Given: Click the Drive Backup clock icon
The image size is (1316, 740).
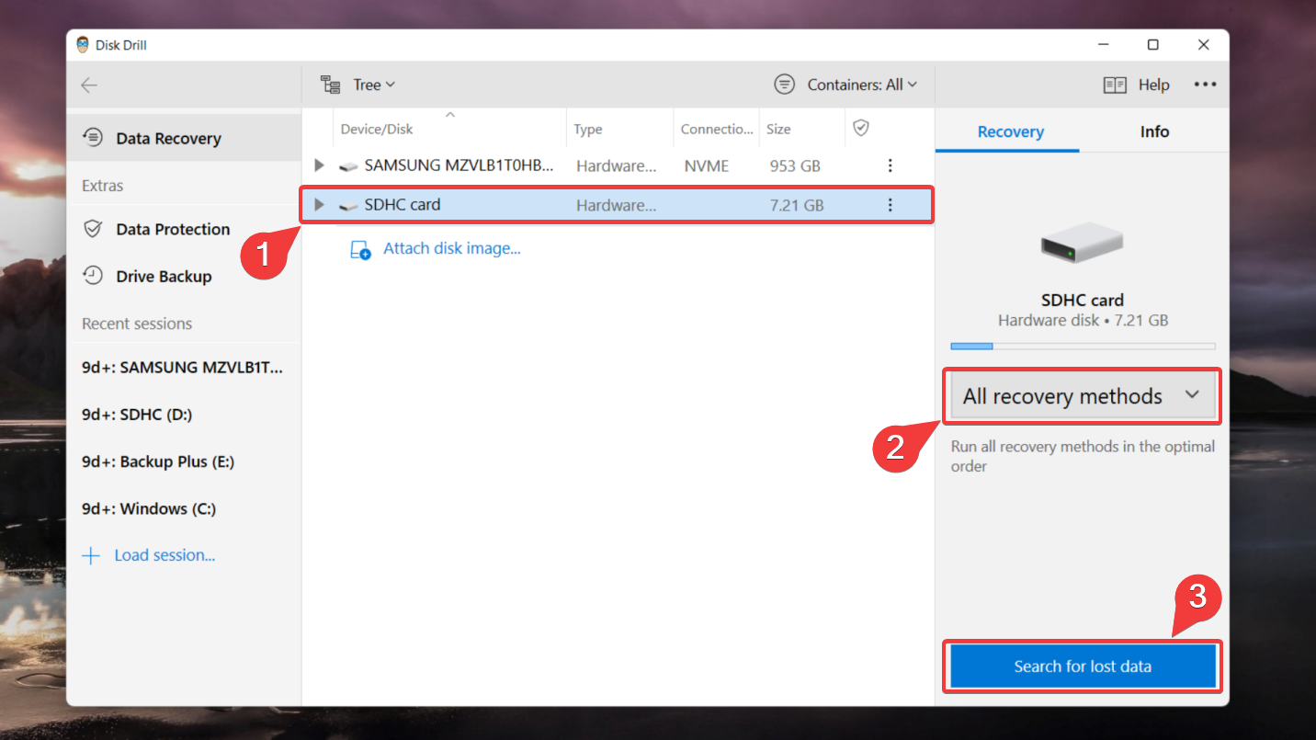Looking at the screenshot, I should pyautogui.click(x=93, y=276).
